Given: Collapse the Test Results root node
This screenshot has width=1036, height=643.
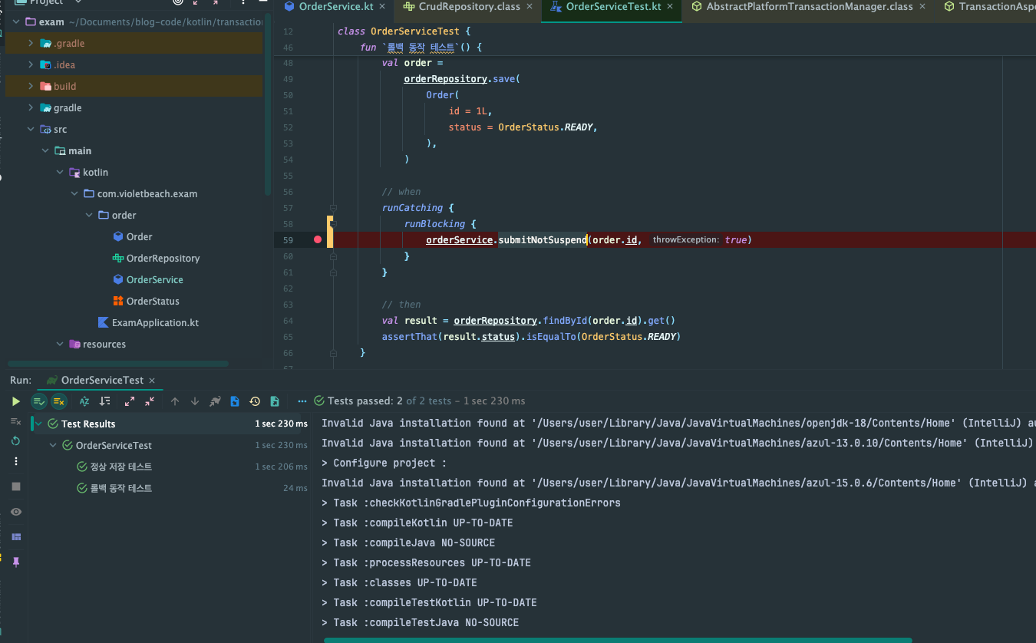Looking at the screenshot, I should pos(38,424).
